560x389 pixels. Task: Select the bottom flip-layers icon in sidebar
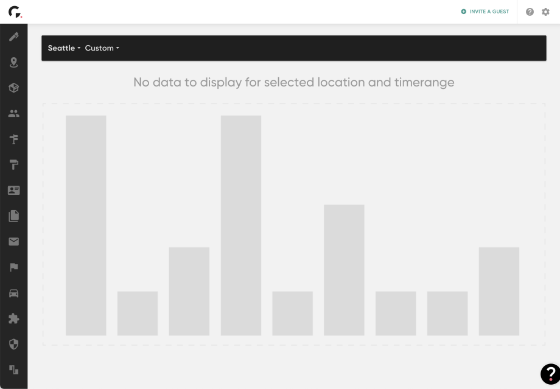click(13, 370)
